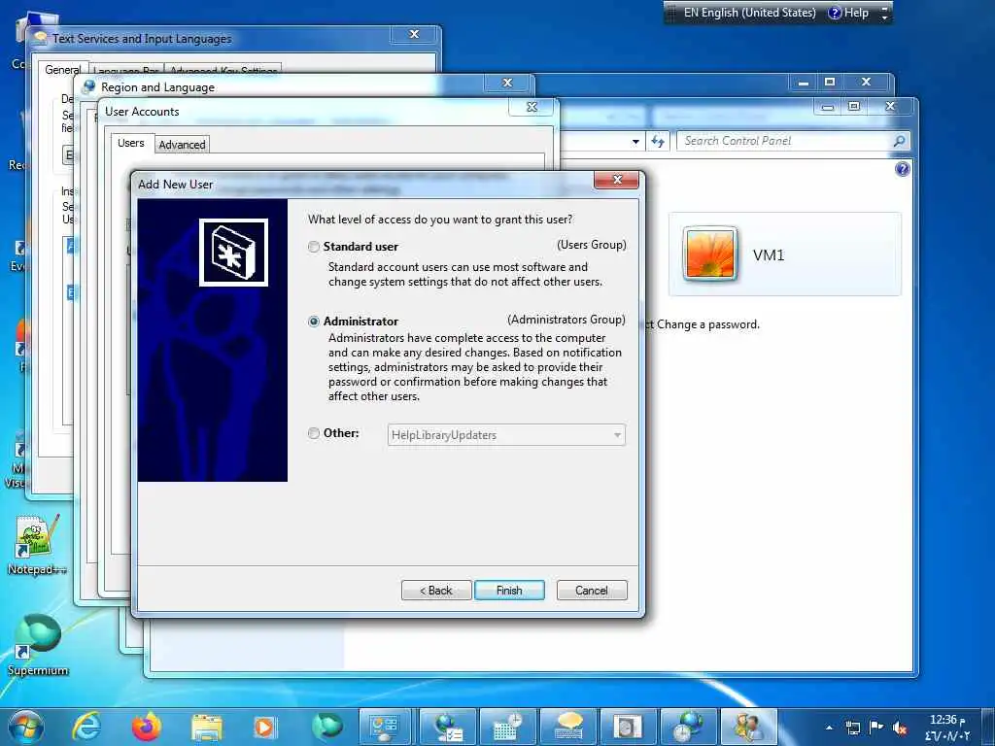995x746 pixels.
Task: Close Text Services and Input Languages
Action: [414, 34]
